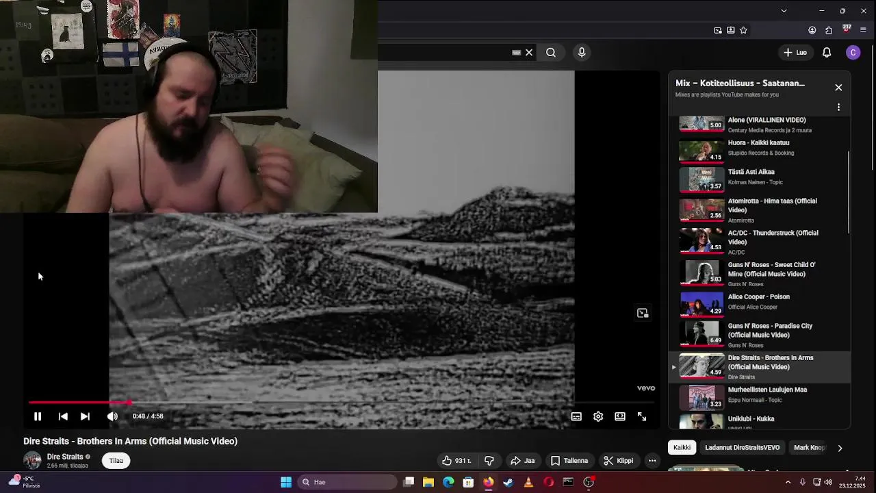Viewport: 876px width, 493px height.
Task: Open the Dire Straits channel avatar
Action: (x=32, y=461)
